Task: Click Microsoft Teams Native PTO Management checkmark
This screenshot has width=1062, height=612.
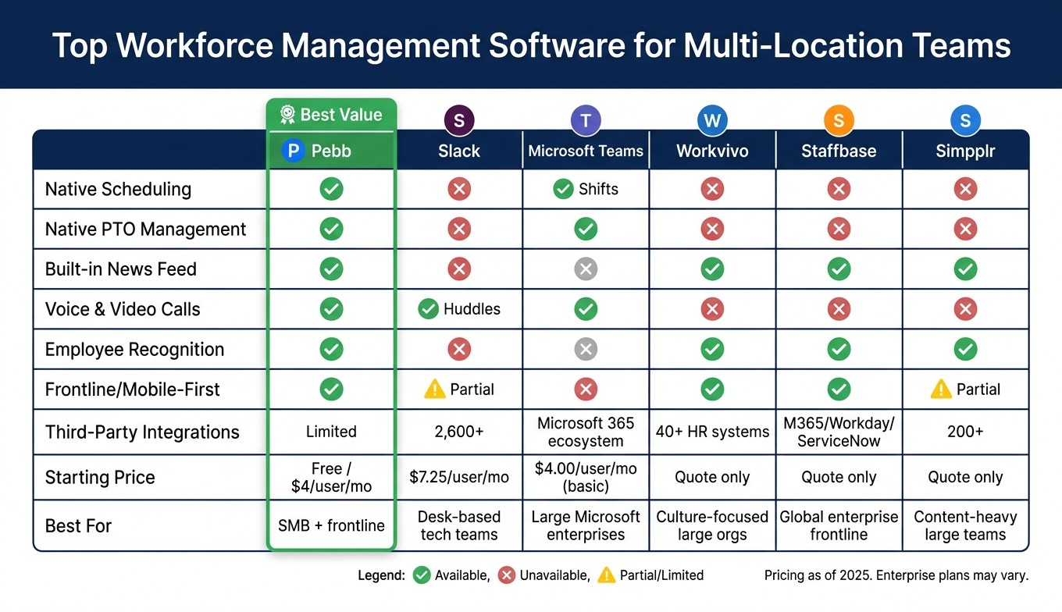Action: (x=586, y=229)
